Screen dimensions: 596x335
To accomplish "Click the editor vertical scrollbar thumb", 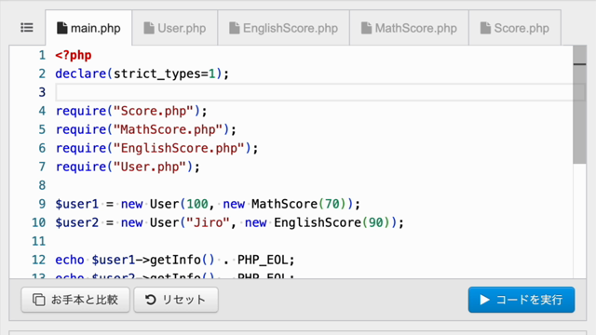I will click(x=579, y=104).
